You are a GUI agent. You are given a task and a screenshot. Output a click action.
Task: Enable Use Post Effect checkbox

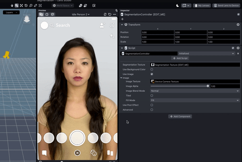click(152, 105)
